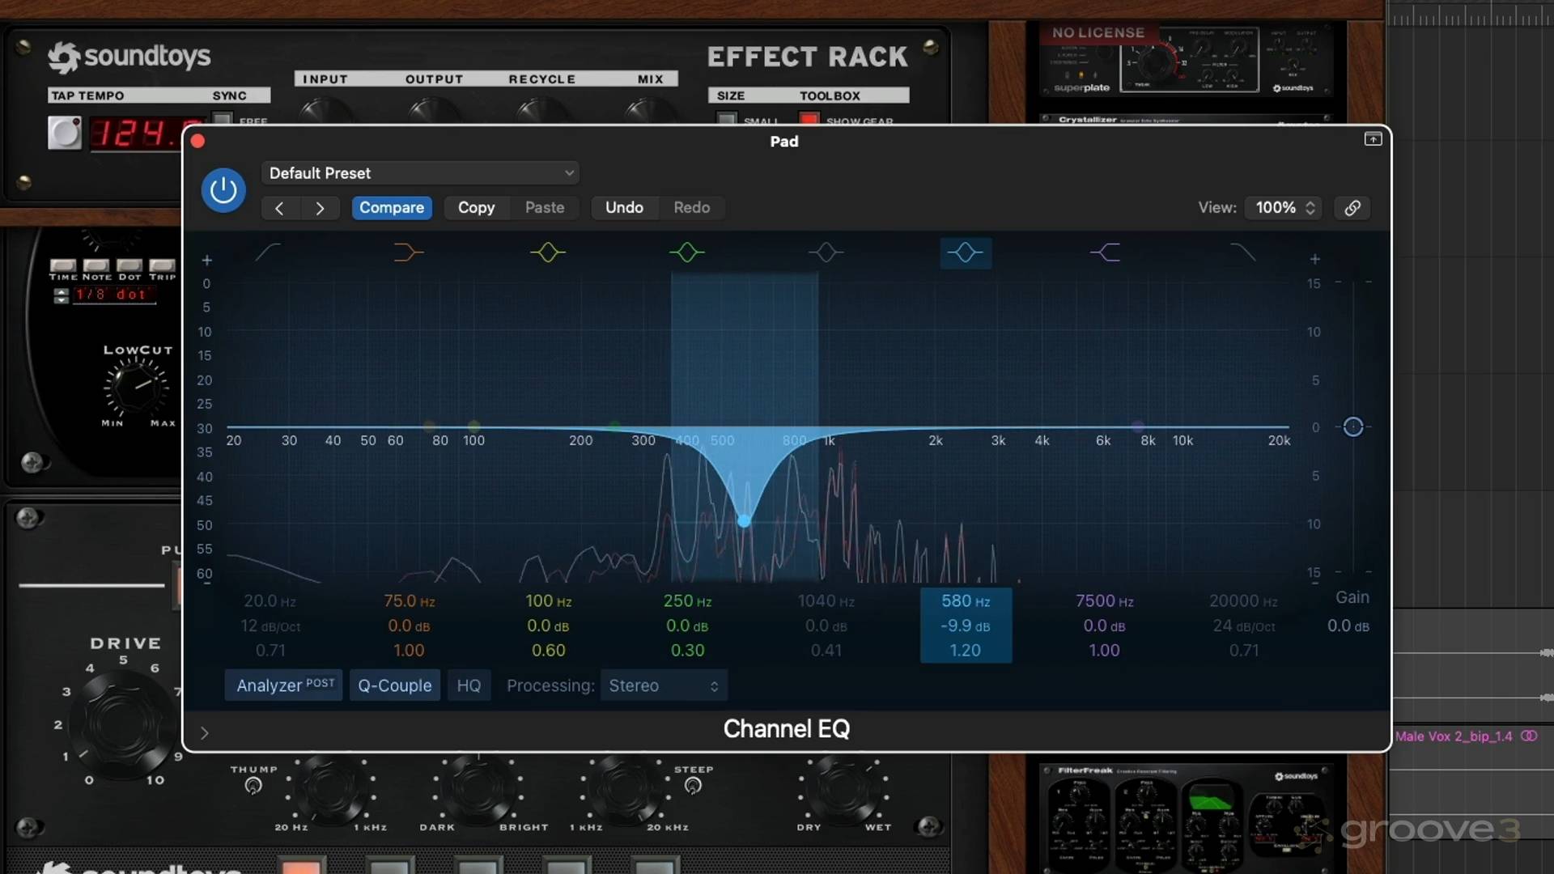Viewport: 1554px width, 874px height.
Task: Click Undo to revert last change
Action: [x=623, y=207]
